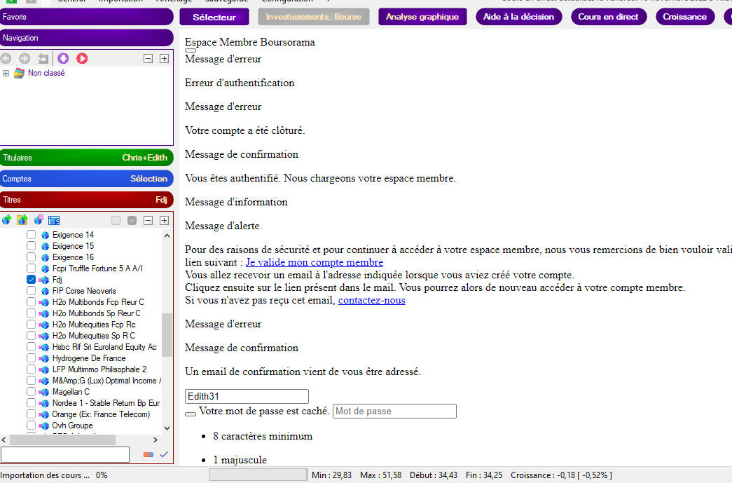Image resolution: width=732 pixels, height=483 pixels.
Task: Click the globe with green plus icon
Action: 7,220
